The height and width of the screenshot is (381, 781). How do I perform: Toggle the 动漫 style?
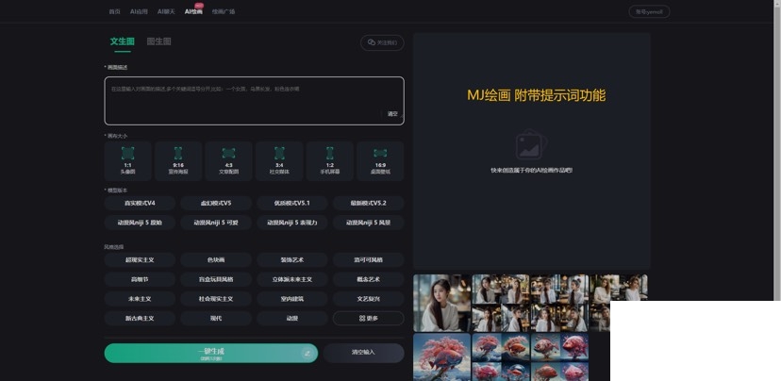[x=292, y=318]
